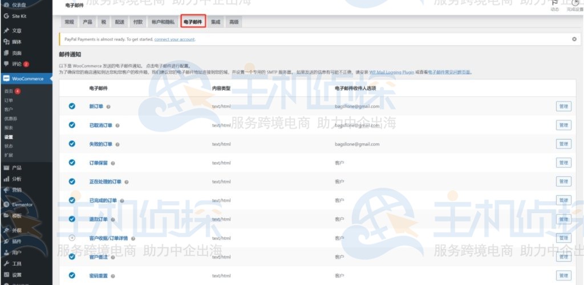This screenshot has height=285, width=584.
Task: Click help icon beside 新订单
Action: click(x=108, y=107)
